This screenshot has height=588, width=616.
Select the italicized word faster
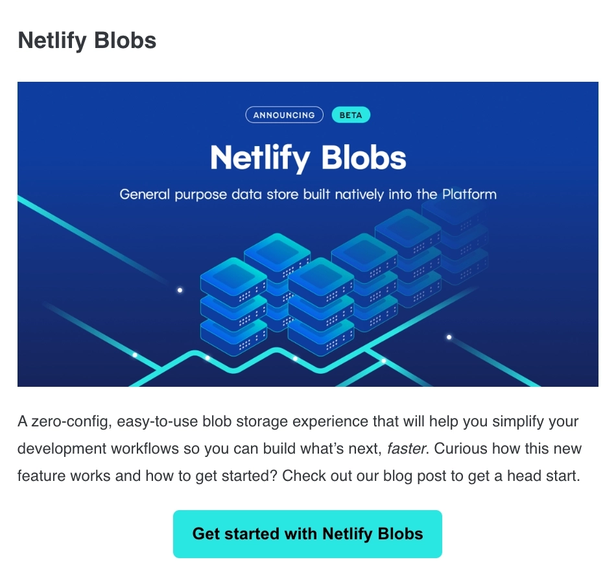coord(405,448)
